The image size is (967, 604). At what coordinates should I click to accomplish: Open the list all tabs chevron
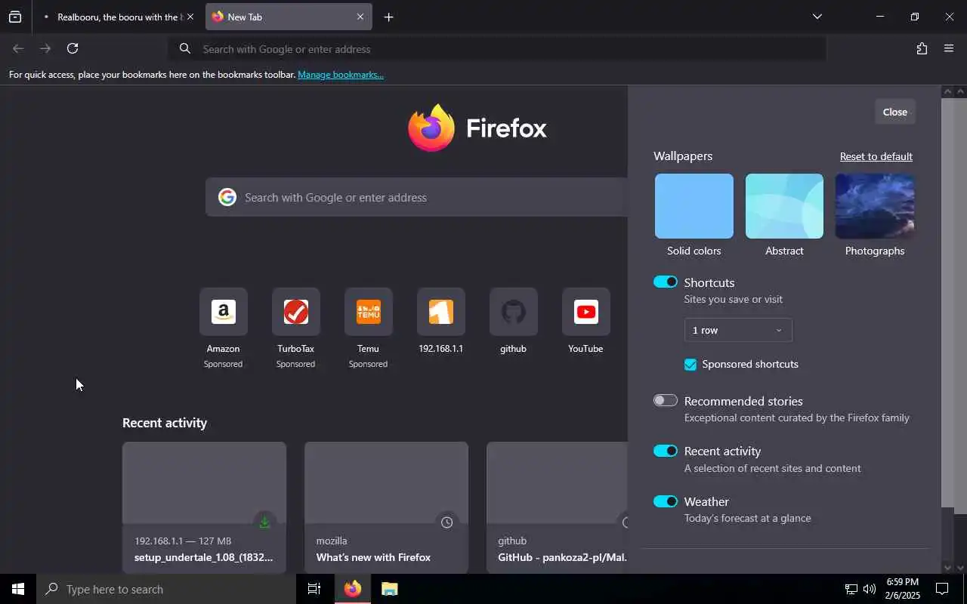(817, 17)
